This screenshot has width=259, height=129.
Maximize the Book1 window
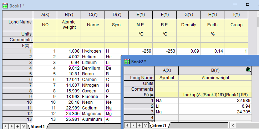point(248,5)
